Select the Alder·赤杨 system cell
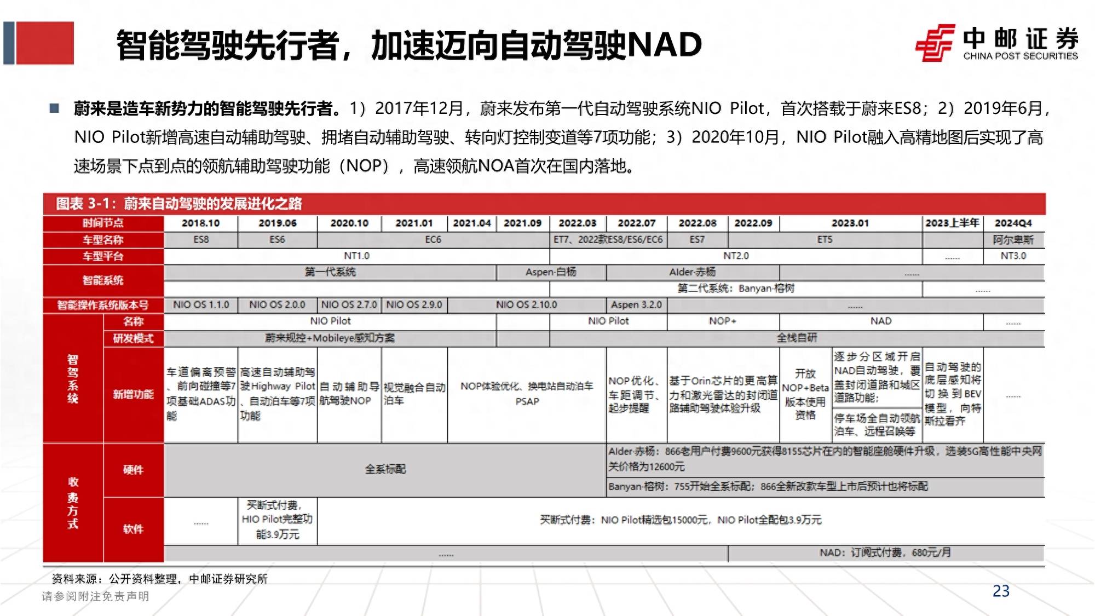 pyautogui.click(x=693, y=272)
